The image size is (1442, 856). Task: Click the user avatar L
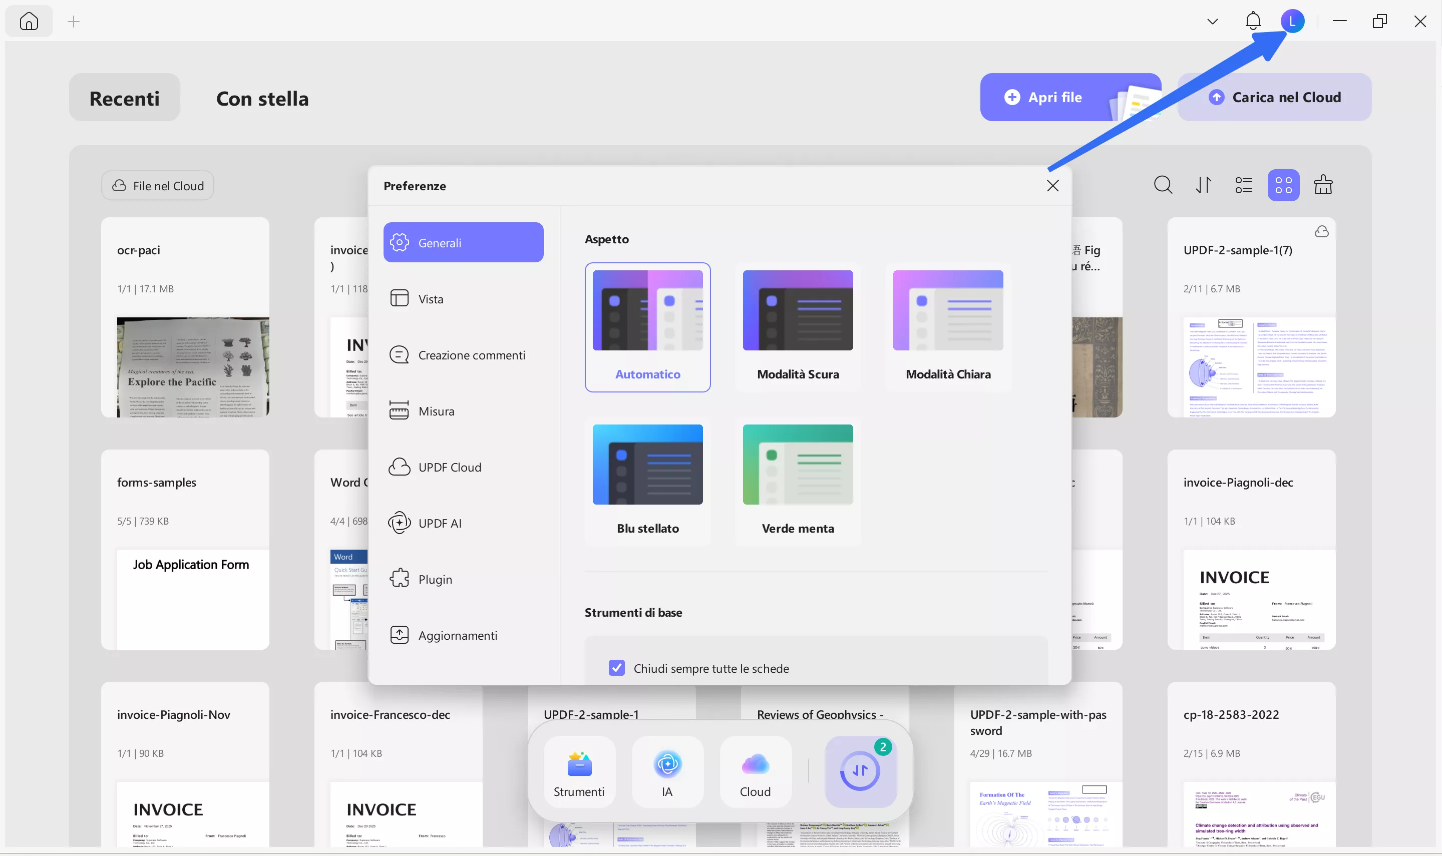(1293, 22)
